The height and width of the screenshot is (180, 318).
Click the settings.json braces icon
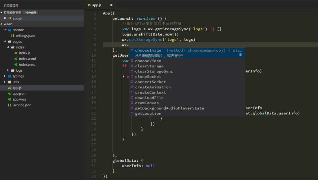point(12,36)
